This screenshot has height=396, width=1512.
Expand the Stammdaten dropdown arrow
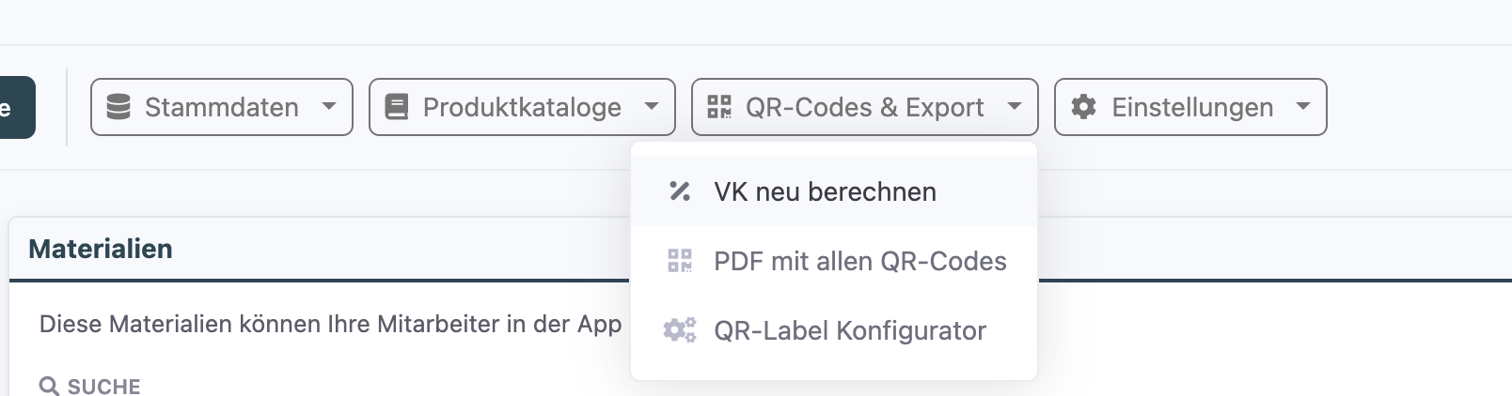tap(328, 107)
